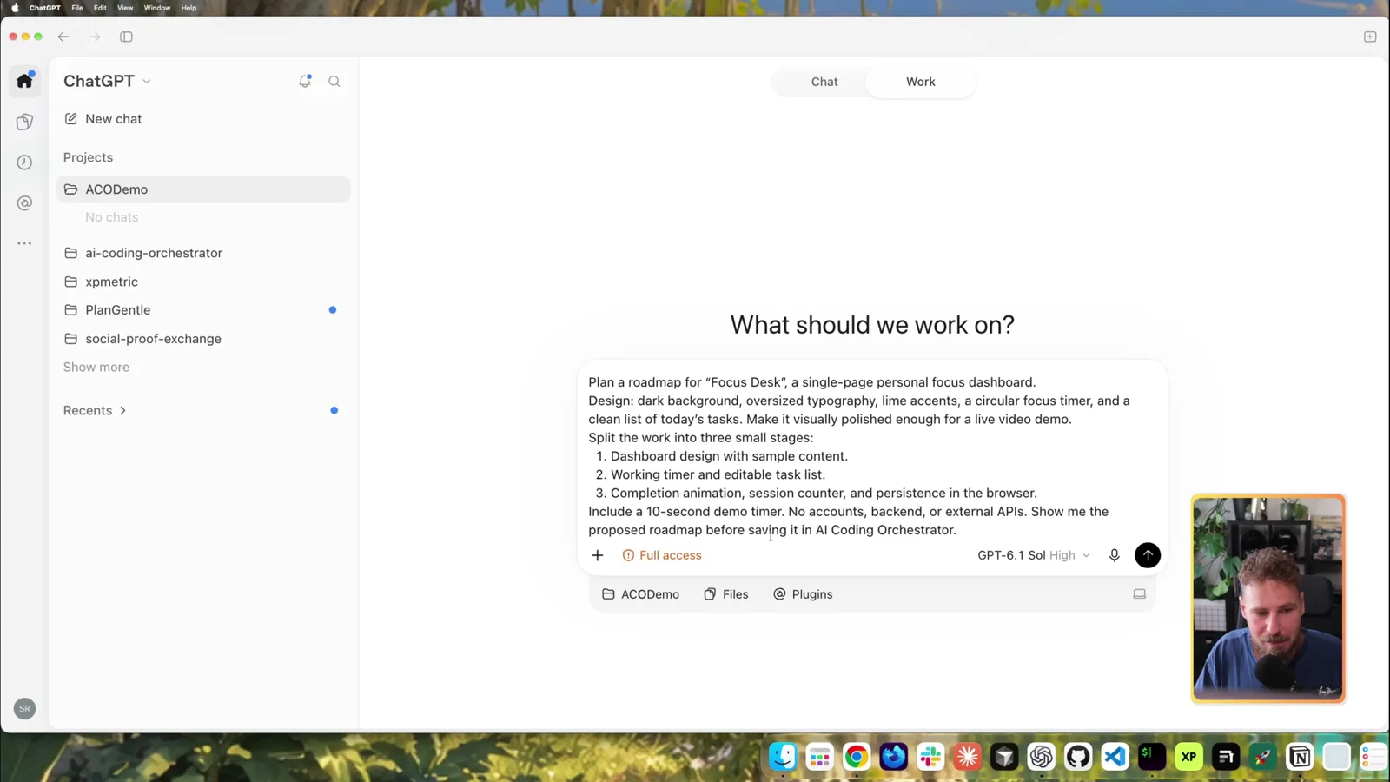Open the at-sign plugins icon in rail
The image size is (1390, 782).
click(24, 203)
